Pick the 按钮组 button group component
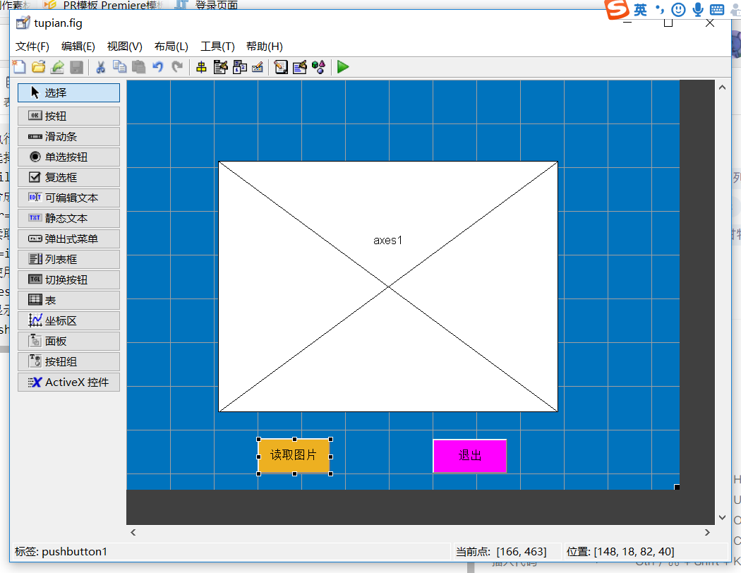This screenshot has width=741, height=573. [68, 361]
